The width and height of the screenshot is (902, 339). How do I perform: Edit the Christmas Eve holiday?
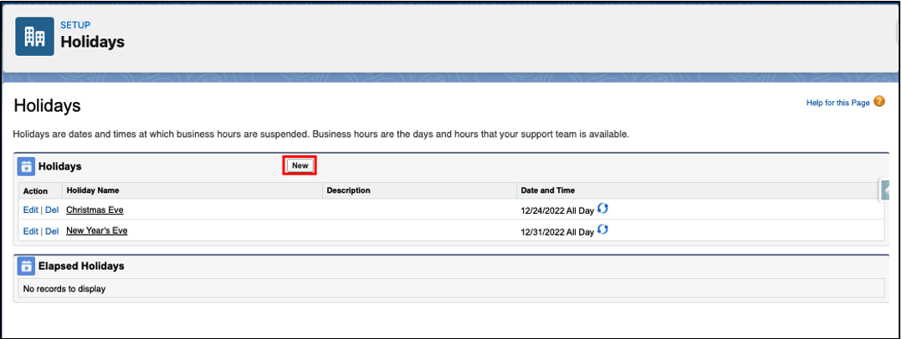[x=31, y=210]
